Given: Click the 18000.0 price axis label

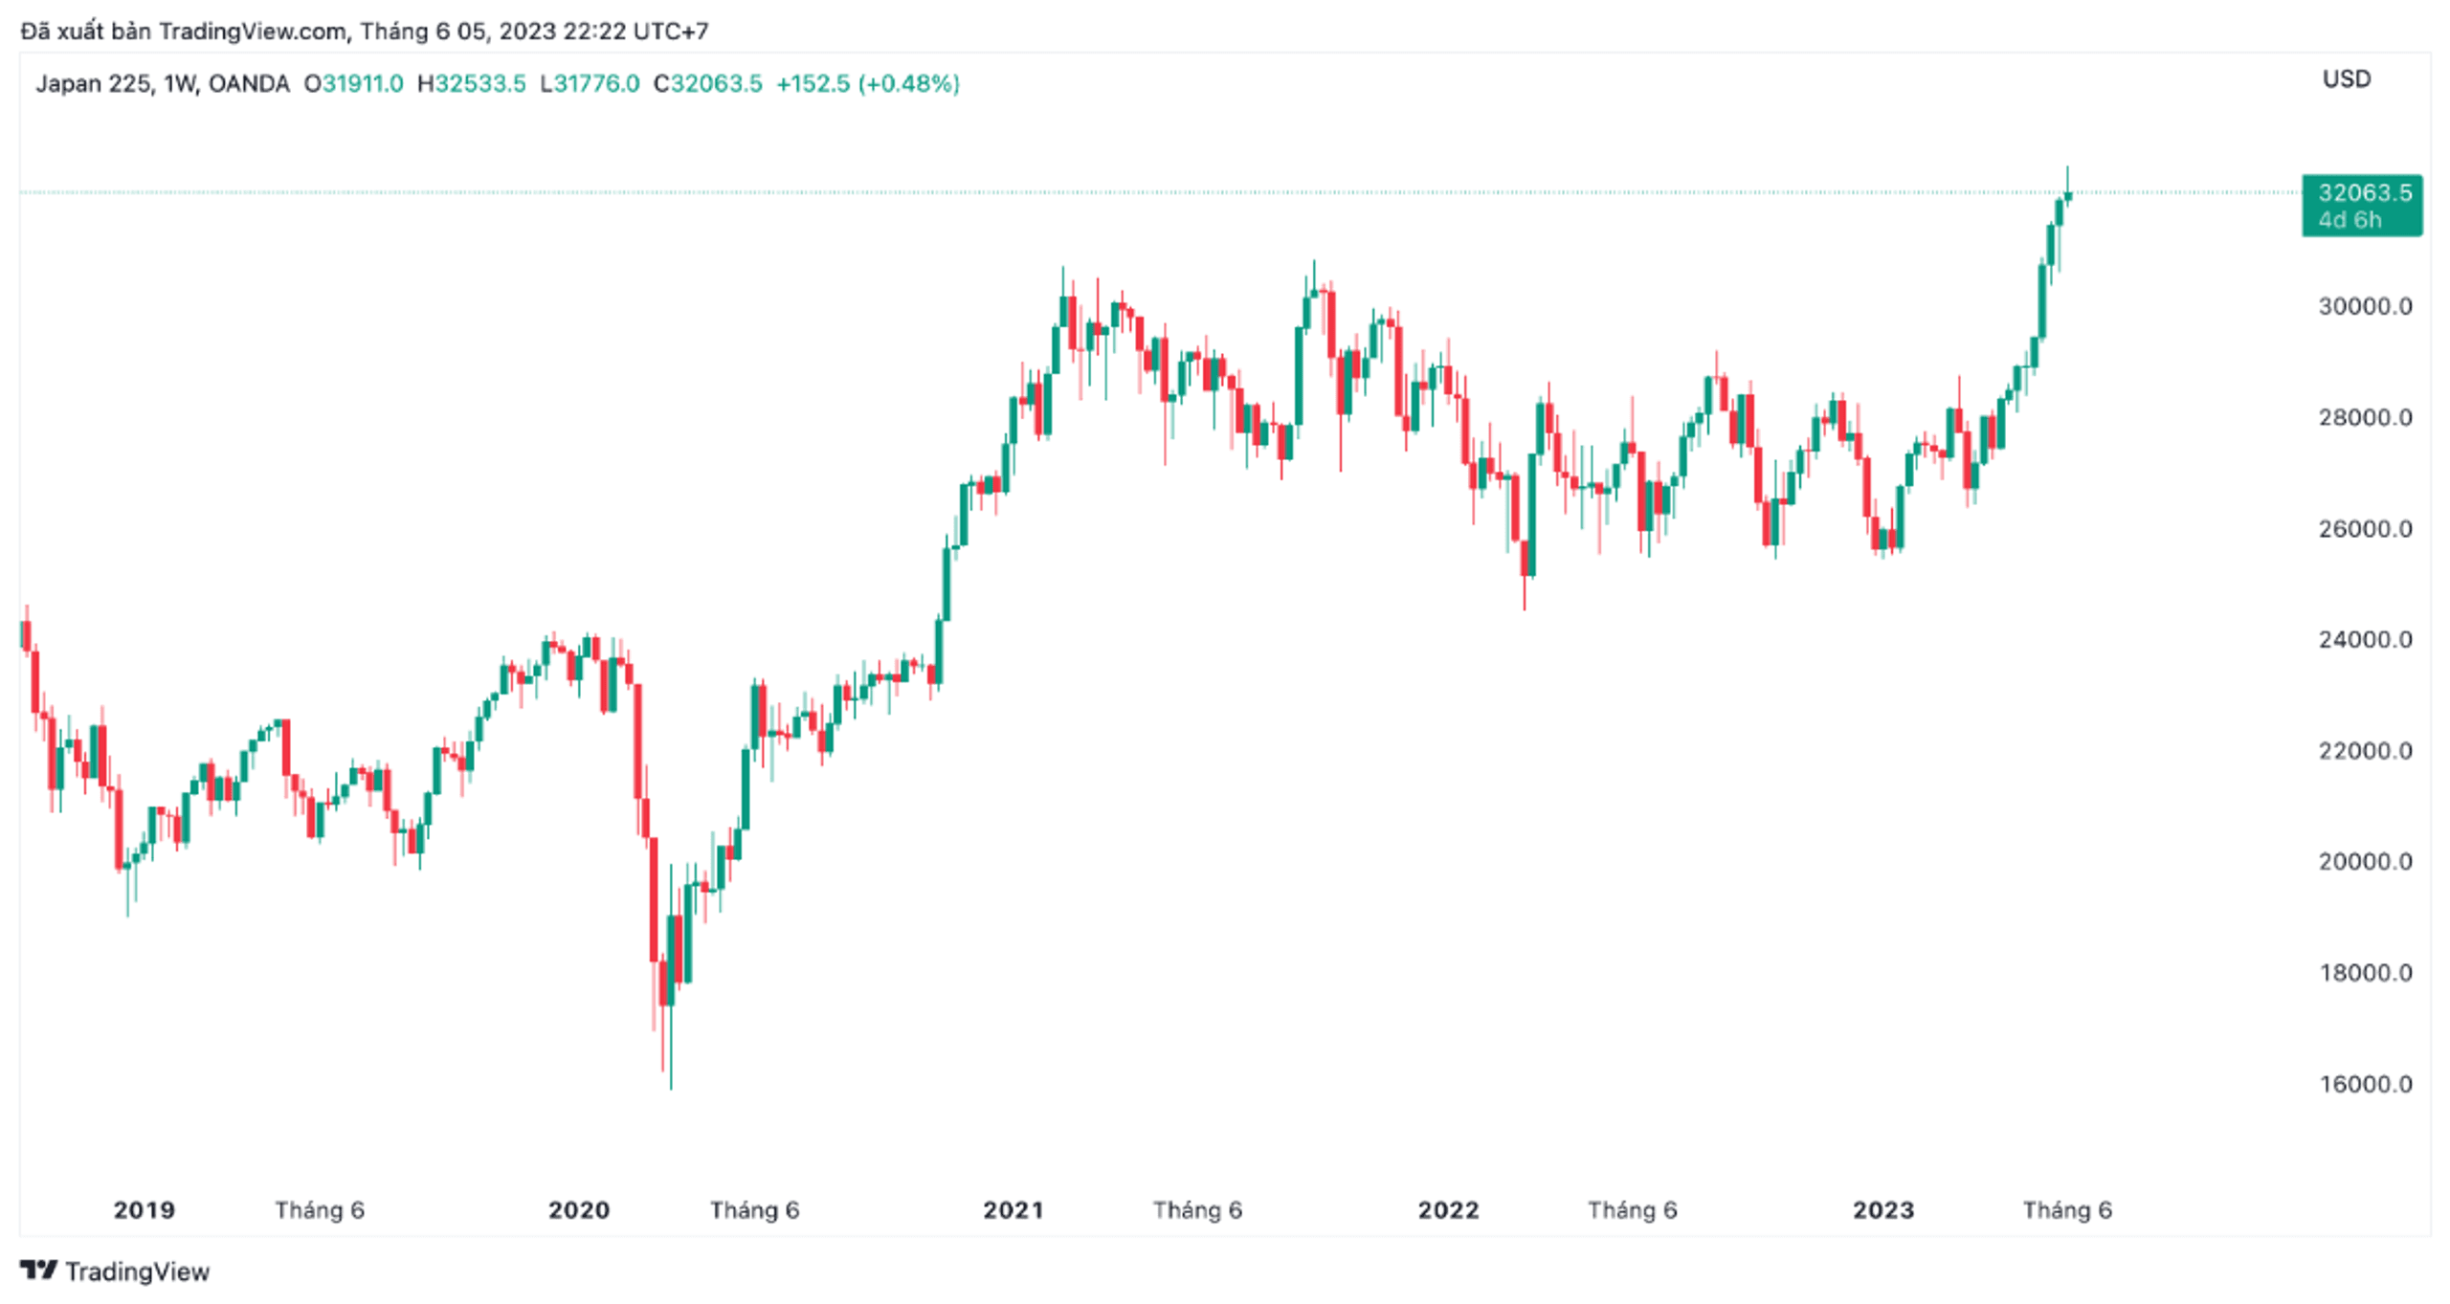Looking at the screenshot, I should pos(2365,972).
